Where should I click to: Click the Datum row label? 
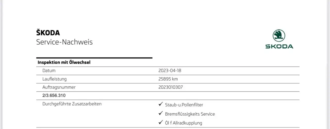[49, 71]
